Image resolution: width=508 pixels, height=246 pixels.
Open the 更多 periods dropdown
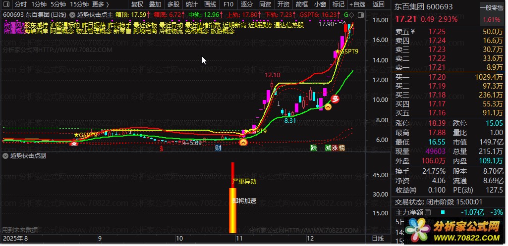[x=101, y=4]
